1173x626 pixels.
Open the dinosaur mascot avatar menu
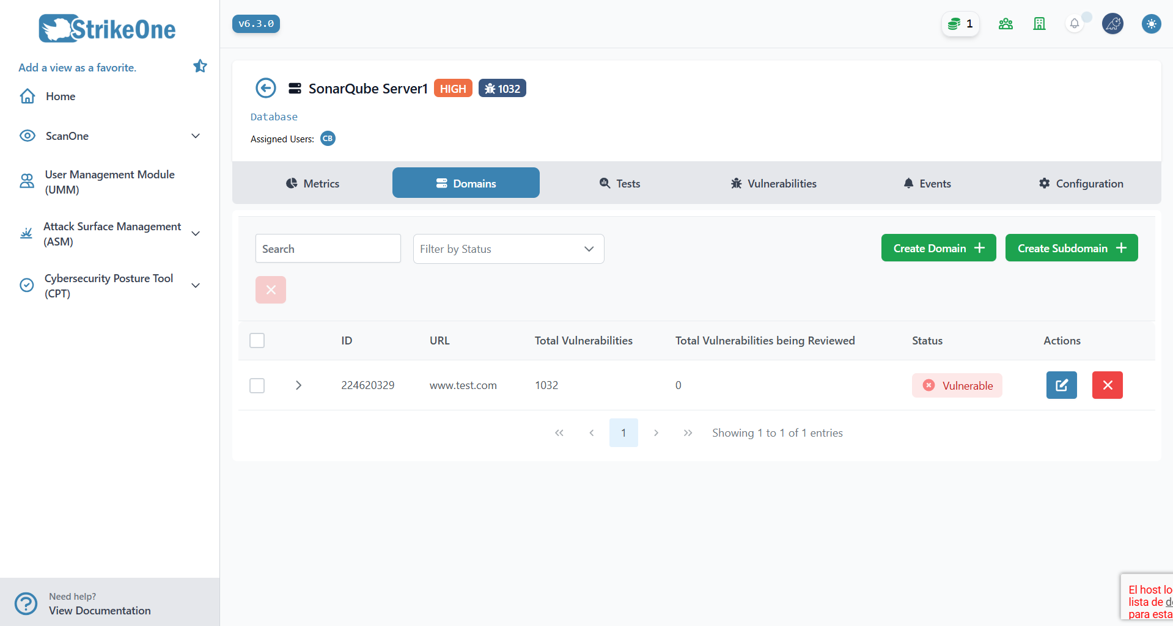click(1112, 24)
